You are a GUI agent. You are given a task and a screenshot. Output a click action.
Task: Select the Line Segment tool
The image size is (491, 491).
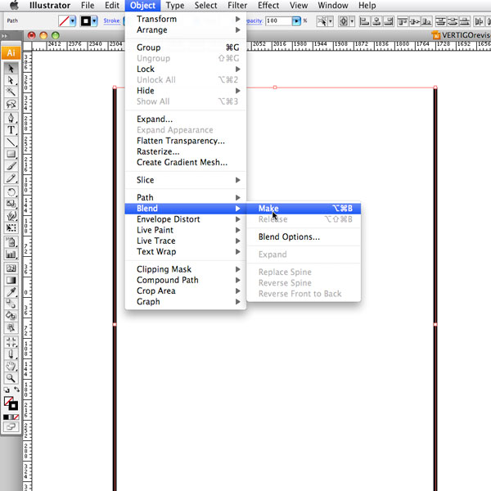click(x=11, y=142)
